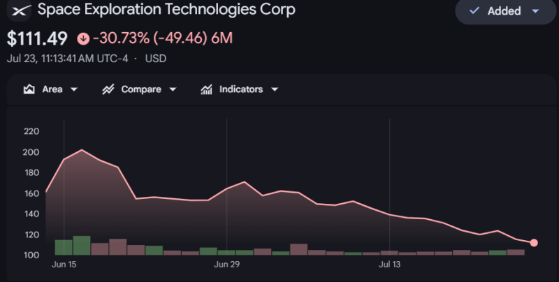Click the 220 y-axis label
Viewport: 559px width, 282px height.
(31, 131)
